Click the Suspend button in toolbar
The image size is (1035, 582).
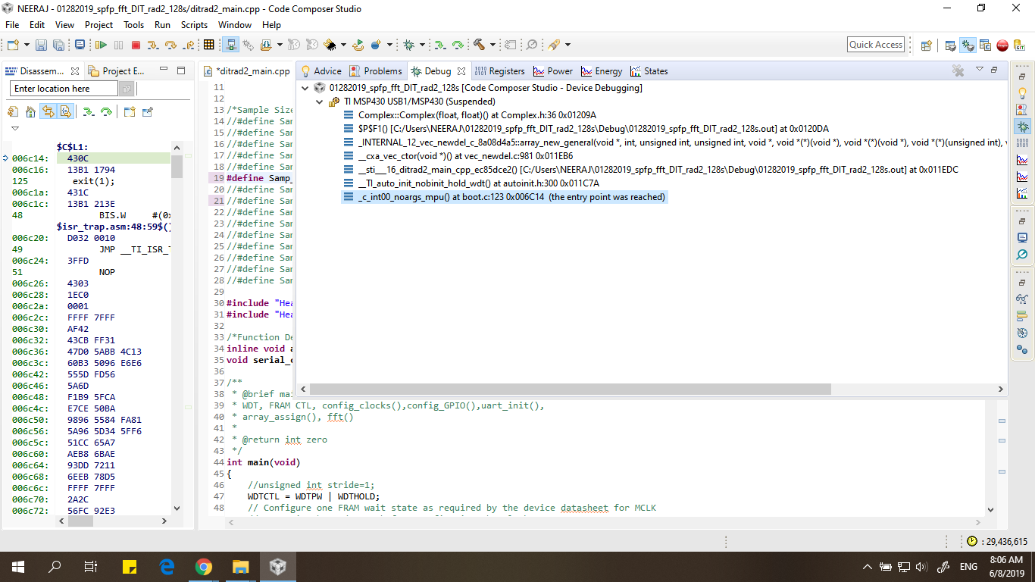click(x=118, y=45)
